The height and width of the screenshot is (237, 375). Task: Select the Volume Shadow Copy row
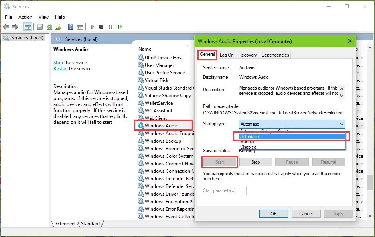coord(165,95)
